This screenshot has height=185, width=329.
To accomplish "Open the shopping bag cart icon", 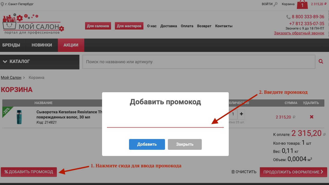I will (302, 4).
